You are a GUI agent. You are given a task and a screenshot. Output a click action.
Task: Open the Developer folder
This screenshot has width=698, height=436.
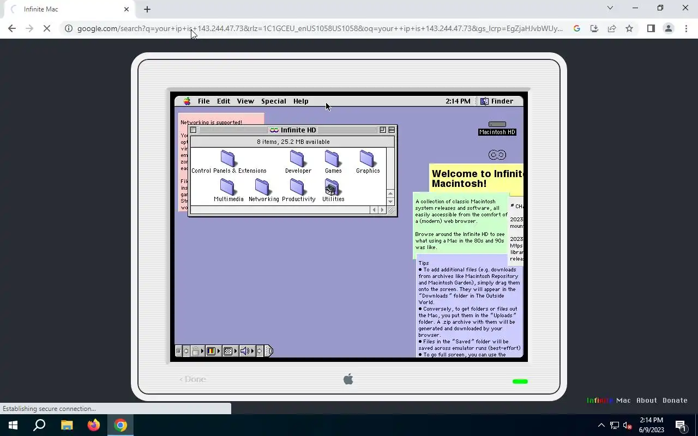(x=298, y=162)
